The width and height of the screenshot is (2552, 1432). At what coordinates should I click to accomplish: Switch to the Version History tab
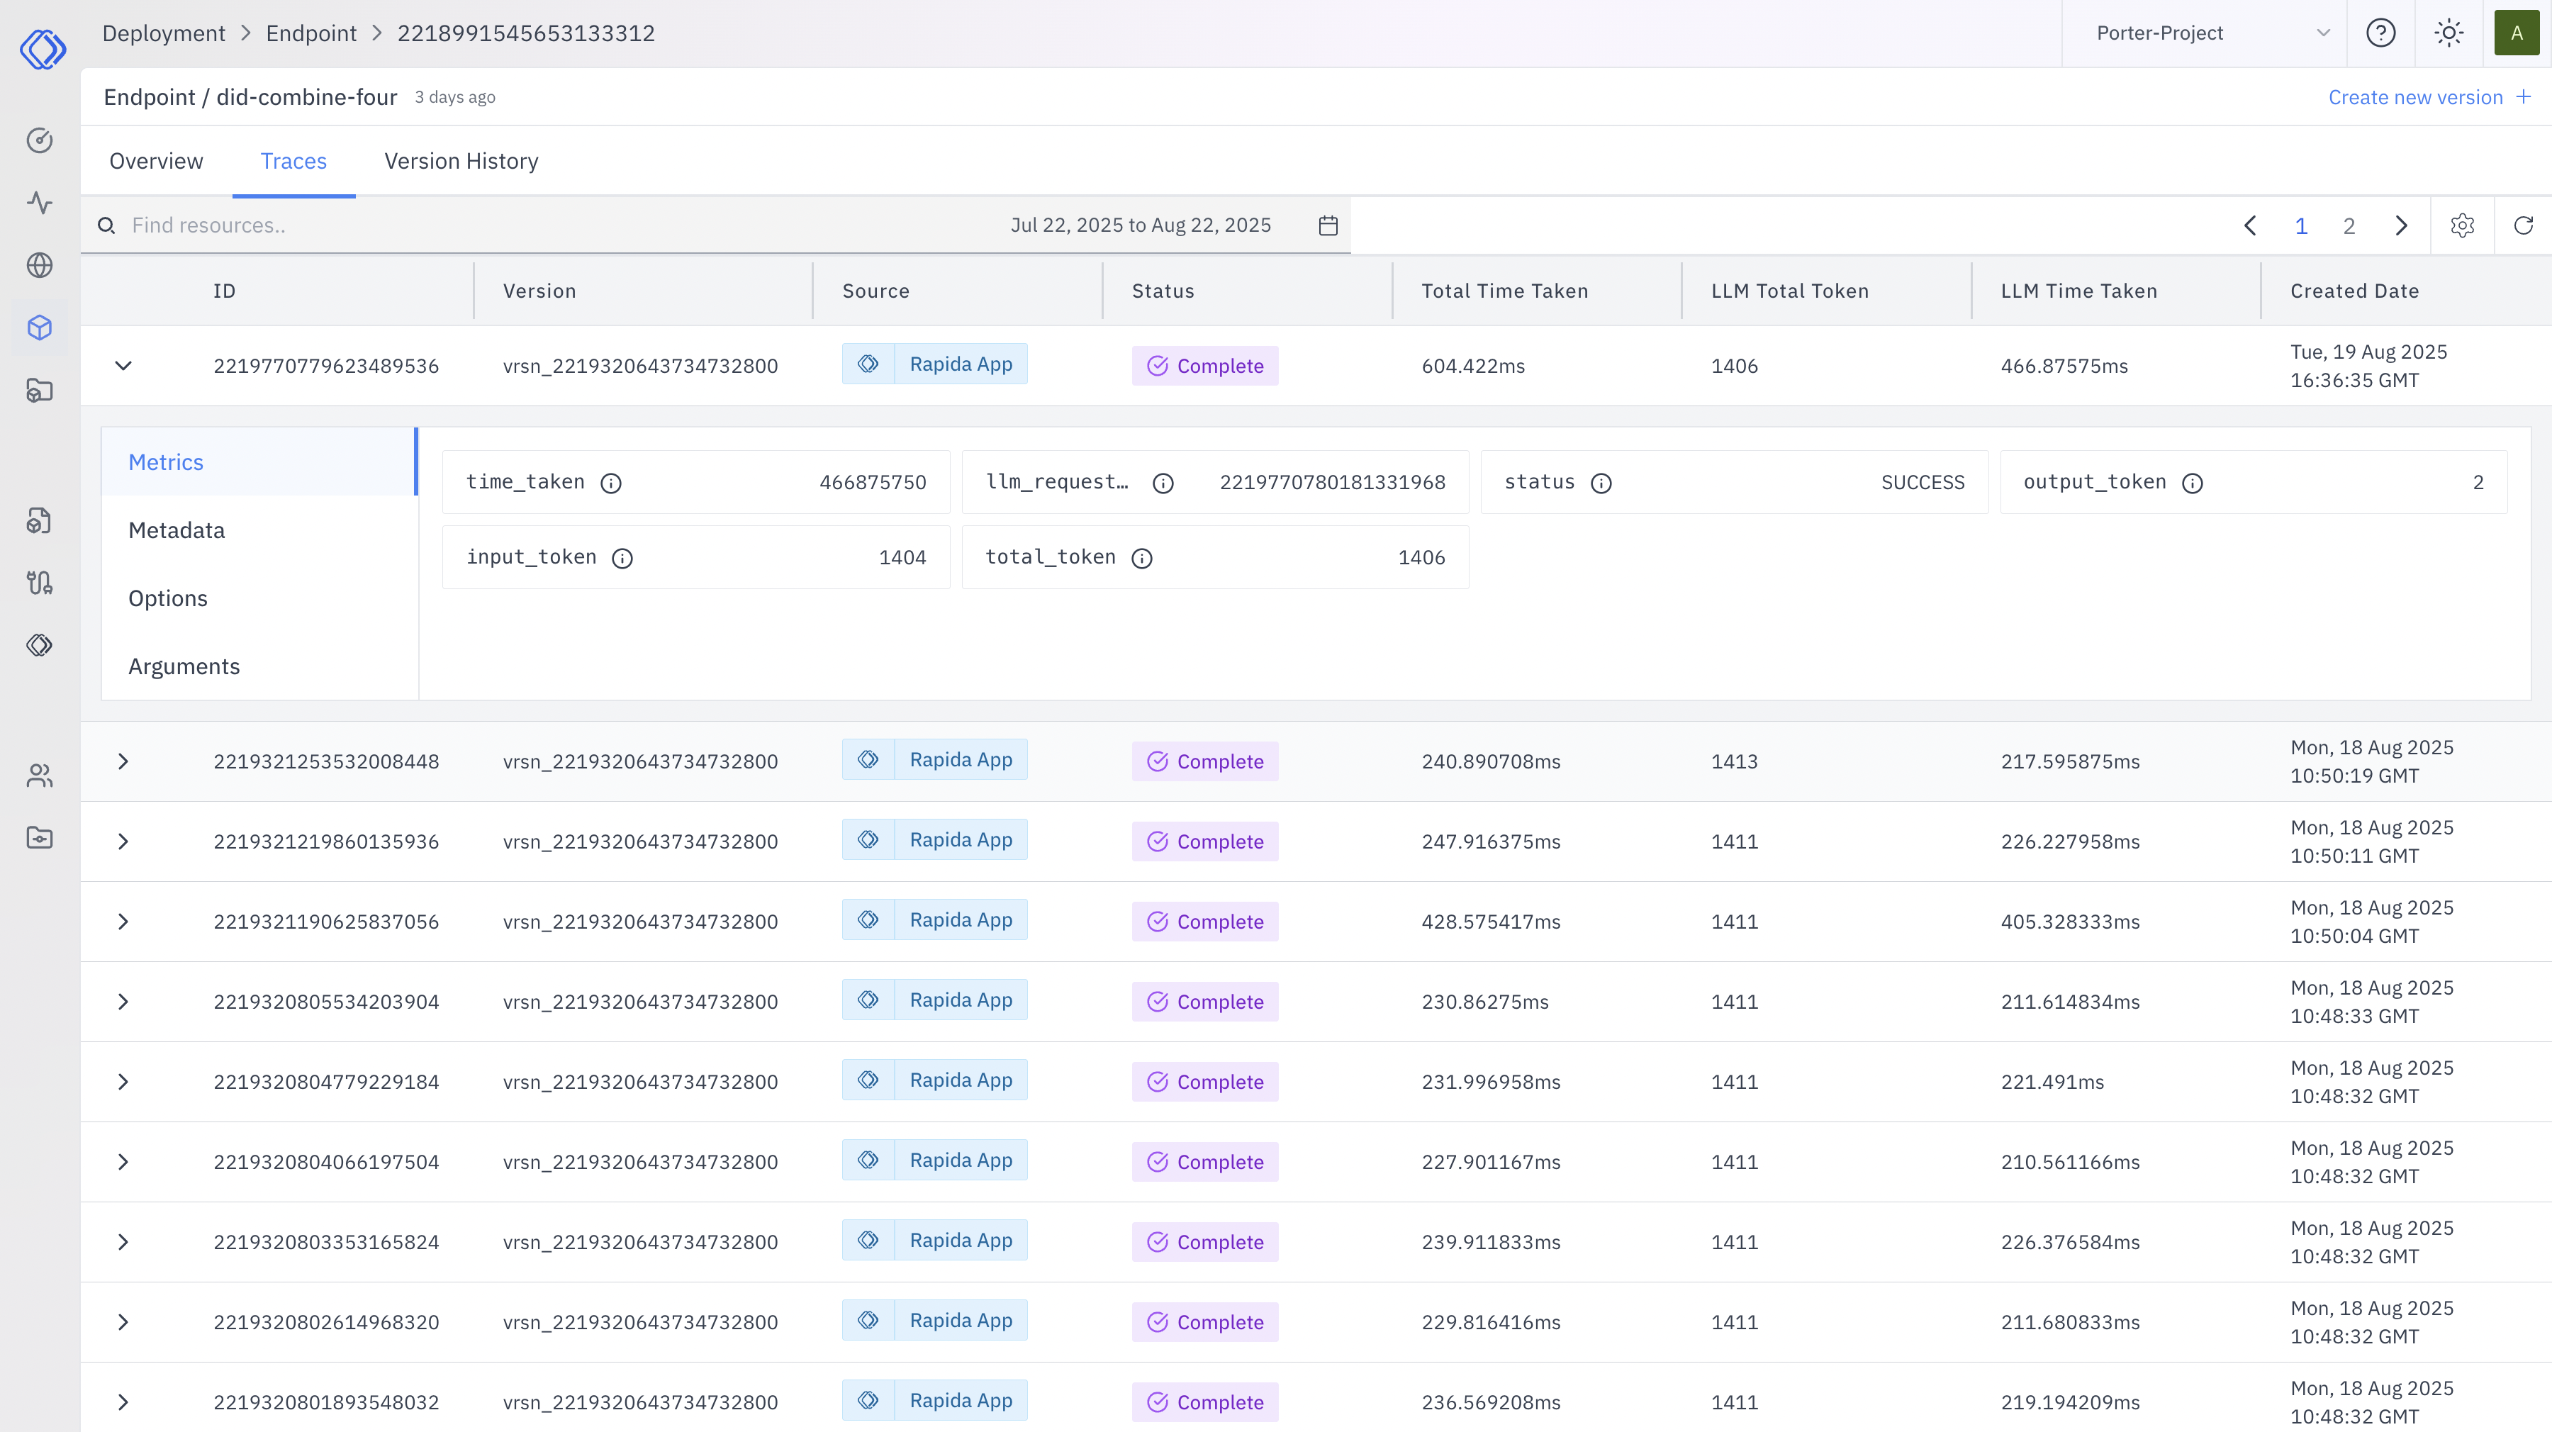tap(461, 160)
